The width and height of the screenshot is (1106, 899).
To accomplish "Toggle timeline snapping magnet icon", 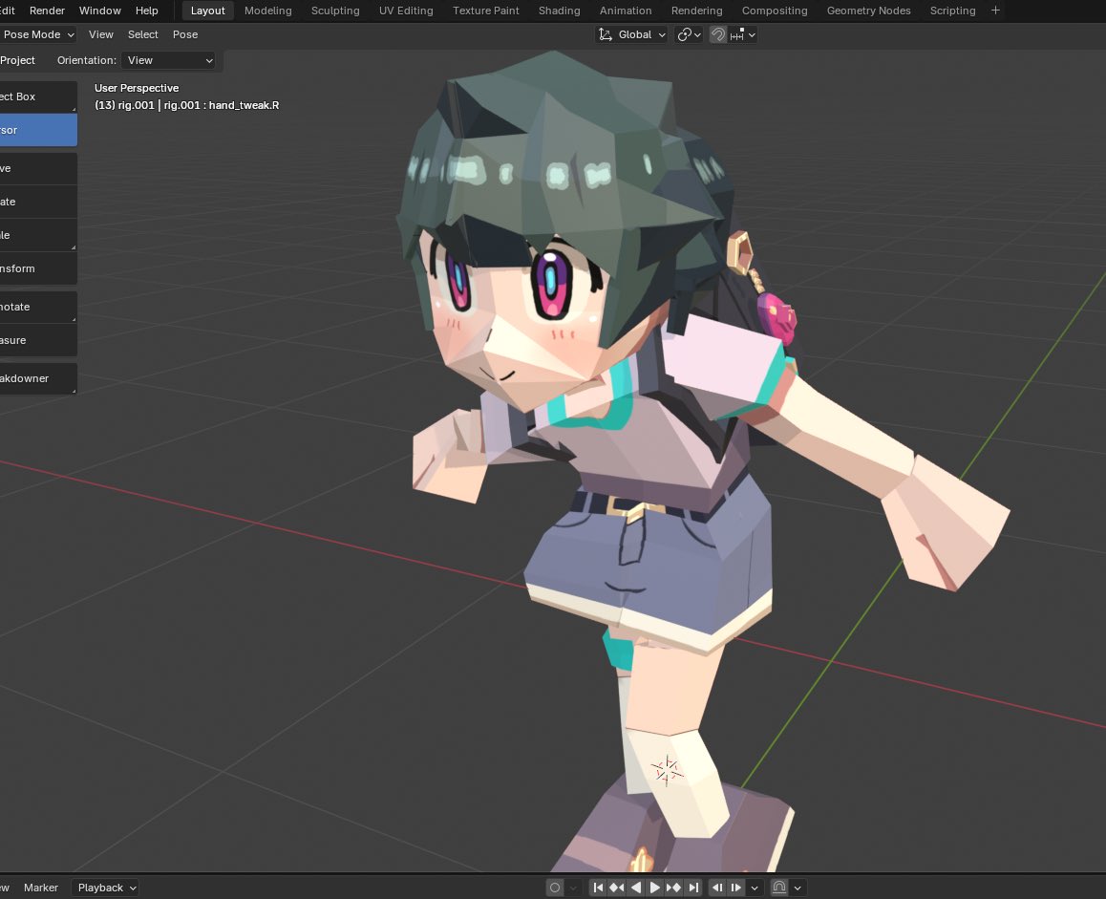I will pos(779,888).
